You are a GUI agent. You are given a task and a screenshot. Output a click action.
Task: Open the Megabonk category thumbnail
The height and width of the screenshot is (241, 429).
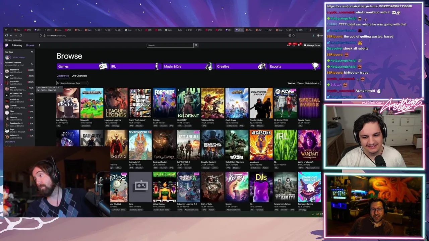[x=261, y=145]
